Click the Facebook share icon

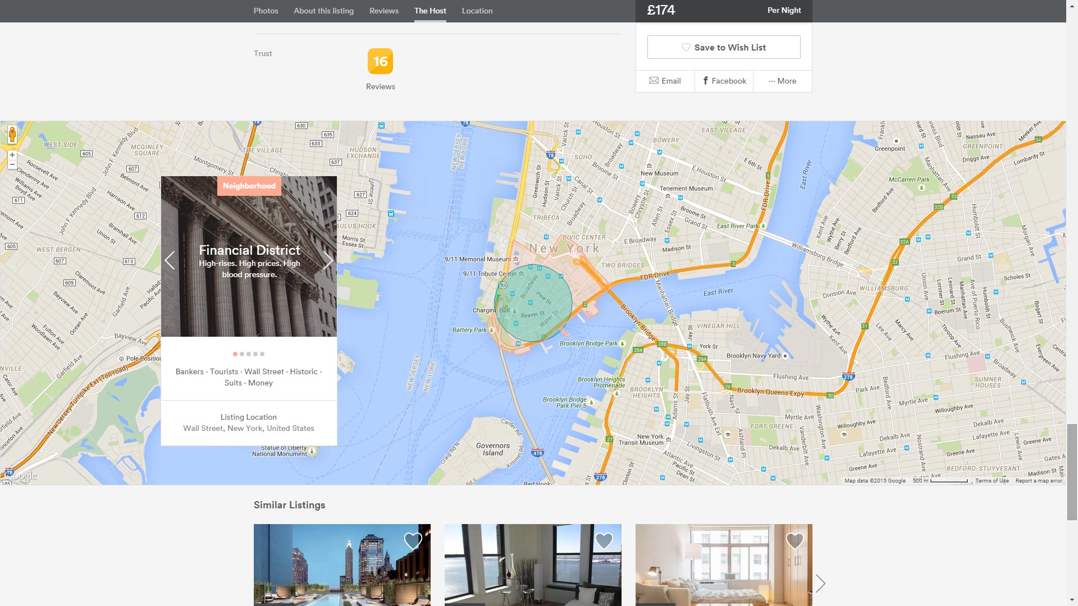(723, 80)
